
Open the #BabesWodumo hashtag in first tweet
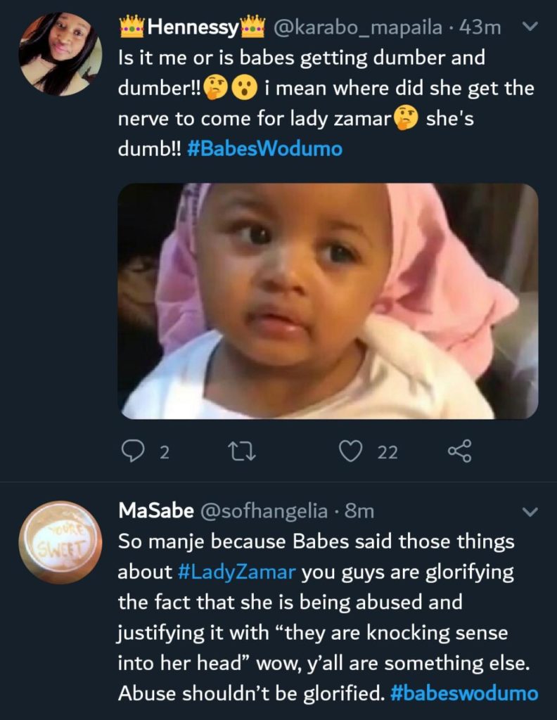point(265,149)
